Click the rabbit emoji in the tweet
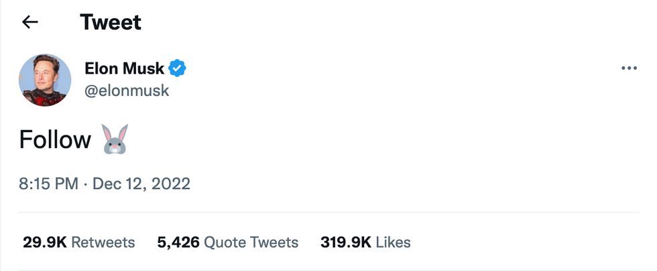 (115, 140)
